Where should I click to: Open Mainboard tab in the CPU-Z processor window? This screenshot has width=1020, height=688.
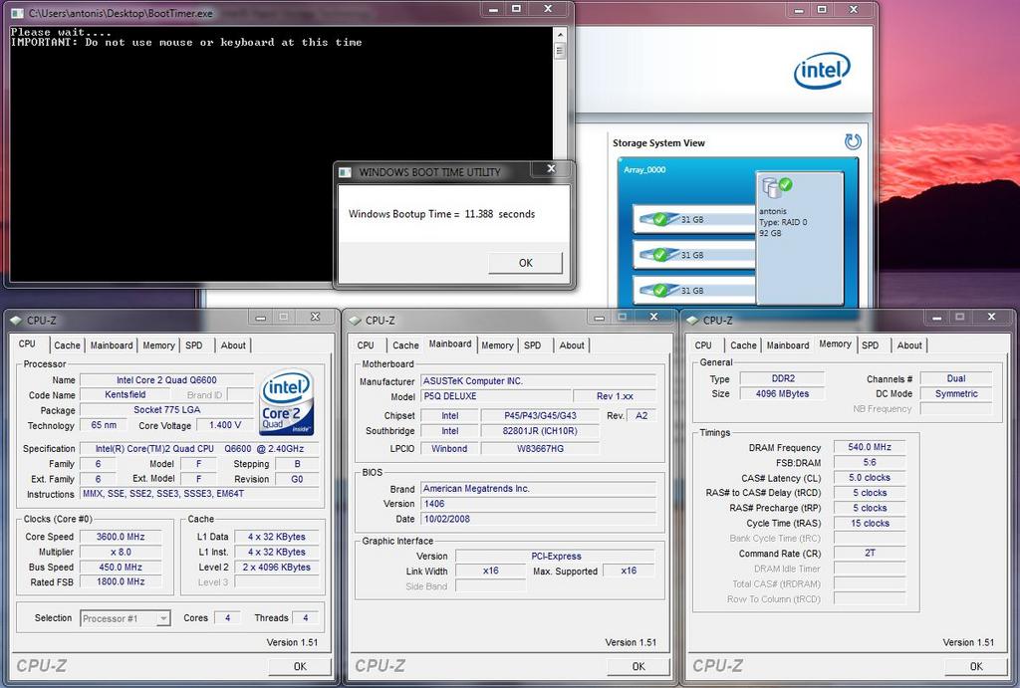pyautogui.click(x=112, y=345)
